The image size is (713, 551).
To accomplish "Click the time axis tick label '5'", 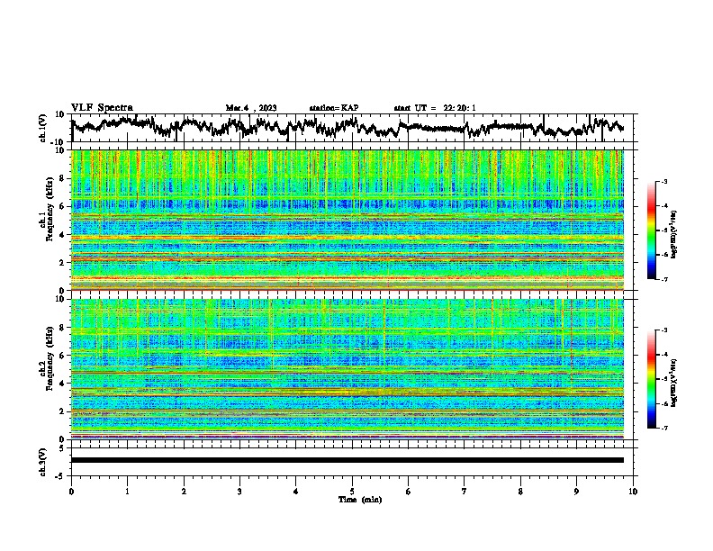I will pyautogui.click(x=352, y=492).
